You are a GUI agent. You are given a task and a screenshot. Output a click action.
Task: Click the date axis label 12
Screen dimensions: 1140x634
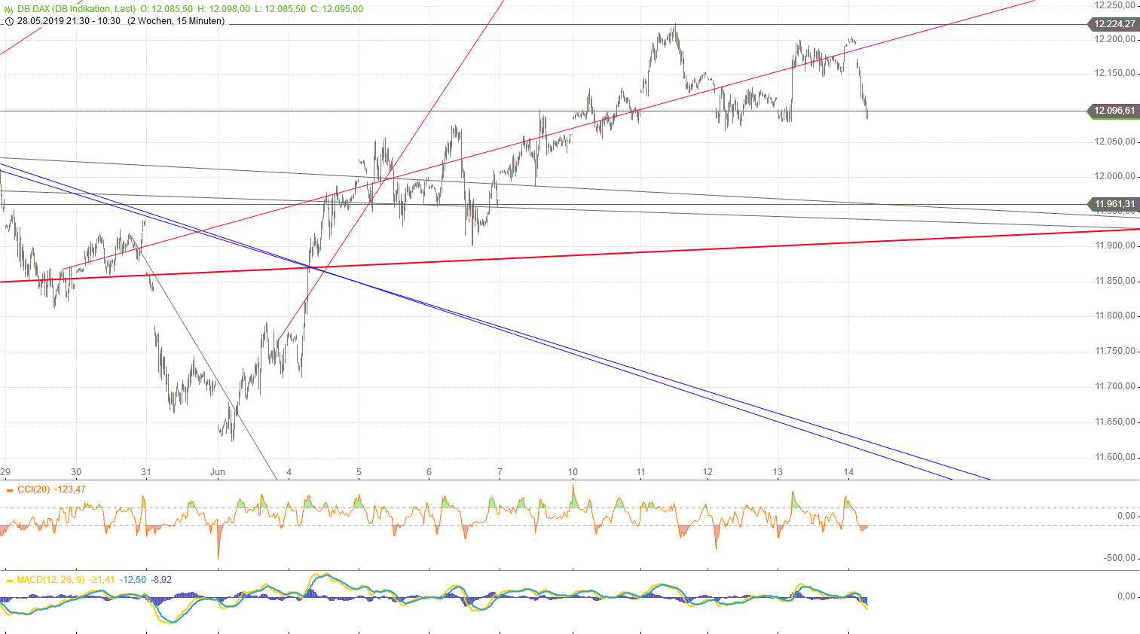[708, 472]
